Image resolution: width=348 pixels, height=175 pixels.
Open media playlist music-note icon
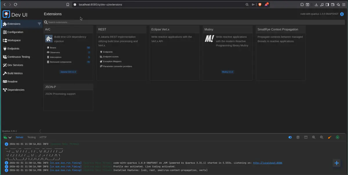[322, 5]
